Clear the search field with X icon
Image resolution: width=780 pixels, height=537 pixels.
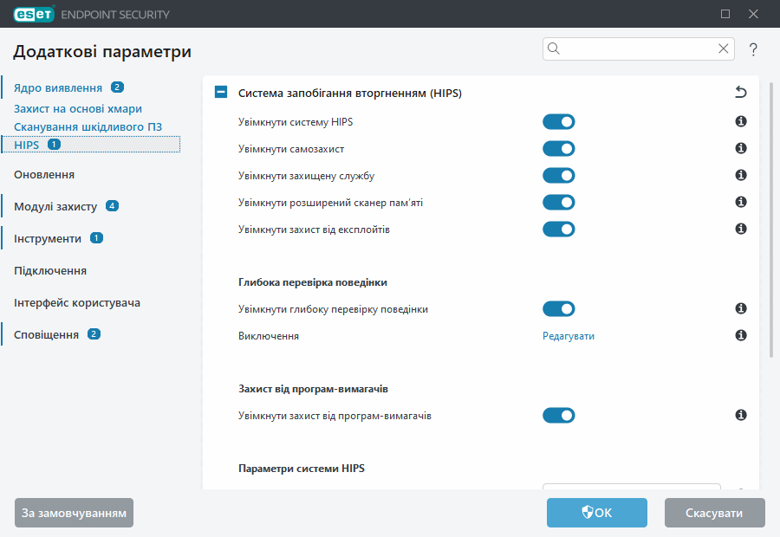[x=724, y=49]
